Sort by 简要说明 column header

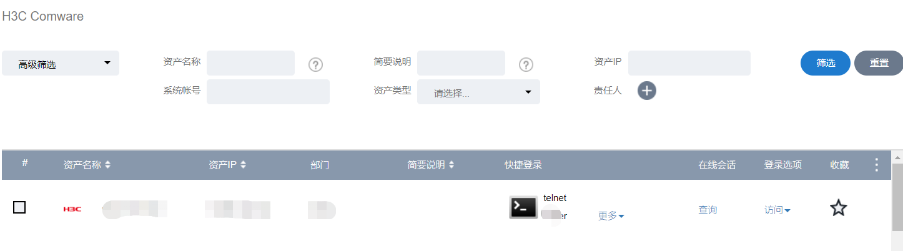(451, 165)
